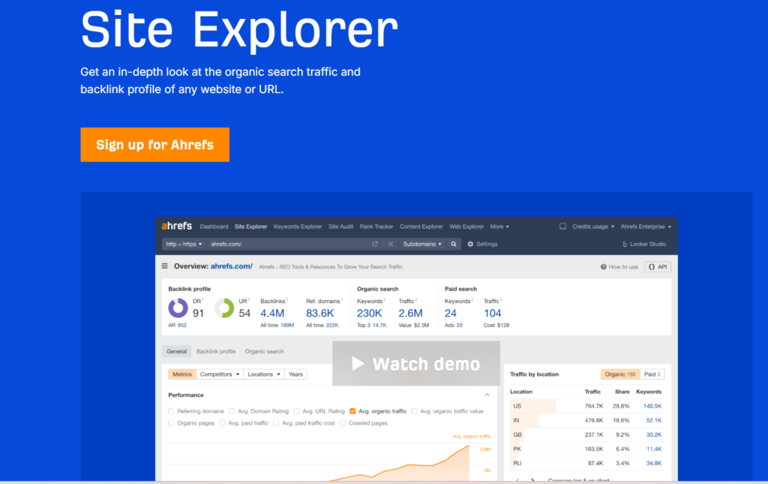
Task: Click the Backlinks 4.4M value
Action: [x=272, y=313]
